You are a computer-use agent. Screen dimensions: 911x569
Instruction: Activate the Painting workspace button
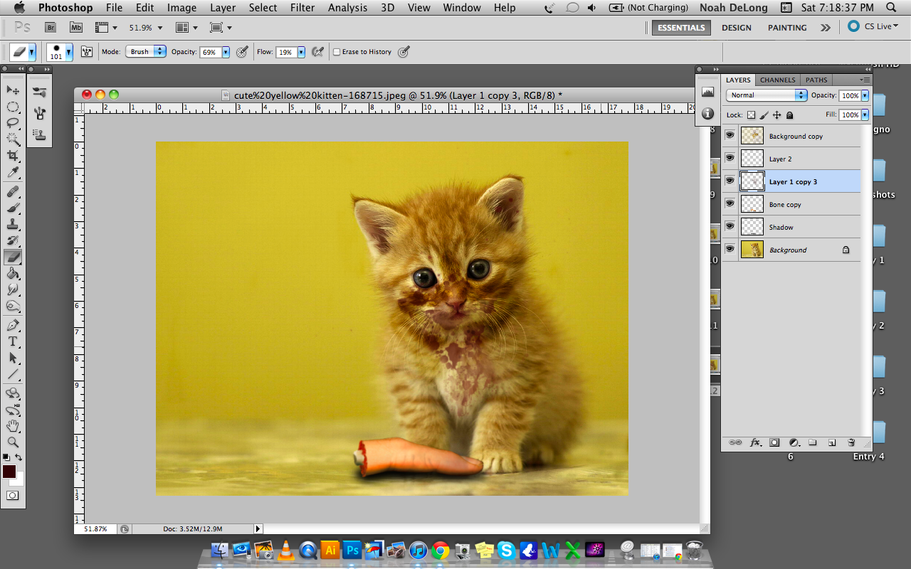[x=787, y=28]
